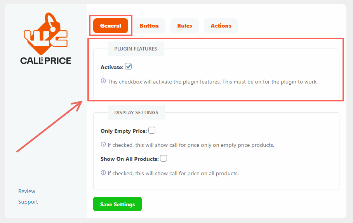Image resolution: width=353 pixels, height=223 pixels.
Task: Click info icon under Show On All Products
Action: pyautogui.click(x=103, y=172)
